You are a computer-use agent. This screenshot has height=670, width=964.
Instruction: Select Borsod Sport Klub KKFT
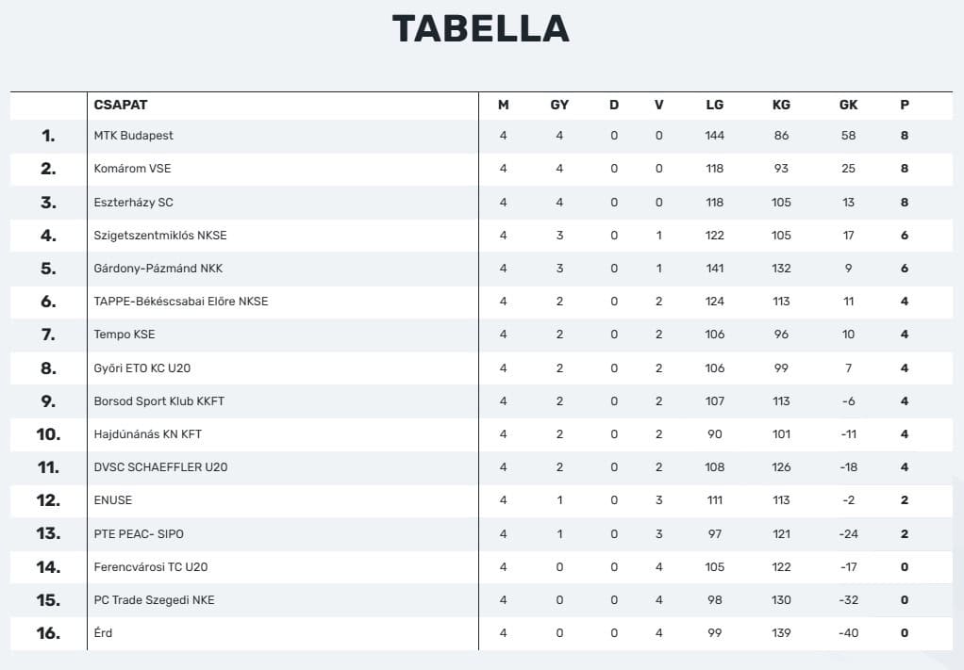(x=159, y=401)
